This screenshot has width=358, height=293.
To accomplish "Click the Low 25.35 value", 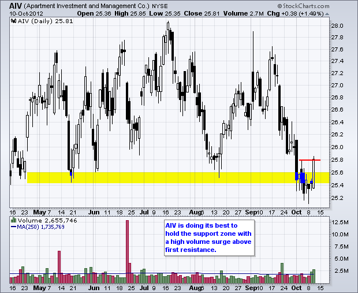I will pyautogui.click(x=165, y=13).
